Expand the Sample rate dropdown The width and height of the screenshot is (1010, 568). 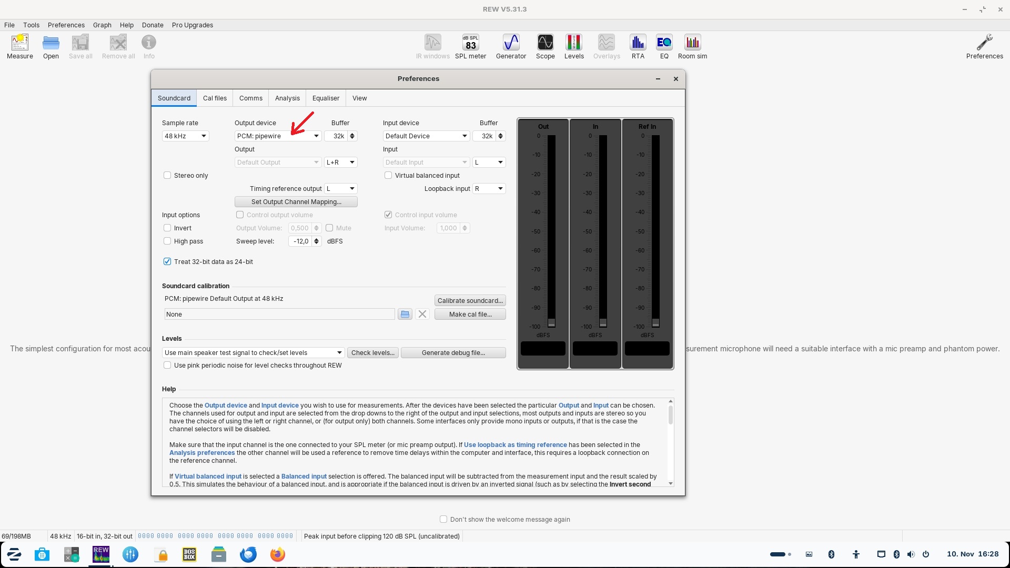tap(185, 136)
